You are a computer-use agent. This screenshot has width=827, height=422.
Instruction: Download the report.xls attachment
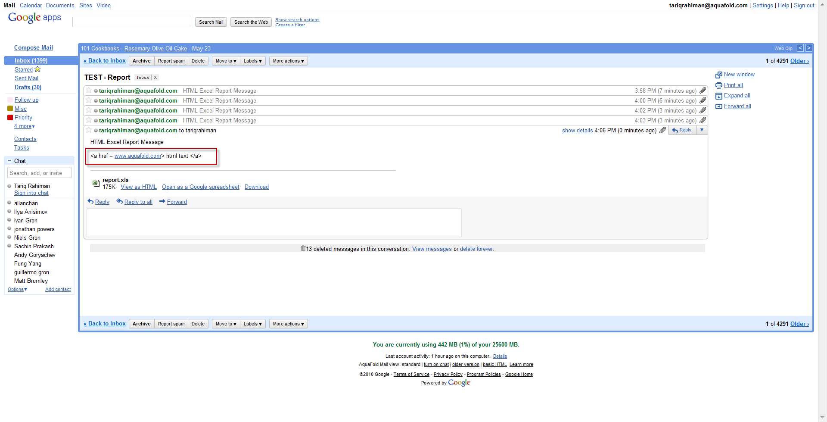[x=257, y=187]
